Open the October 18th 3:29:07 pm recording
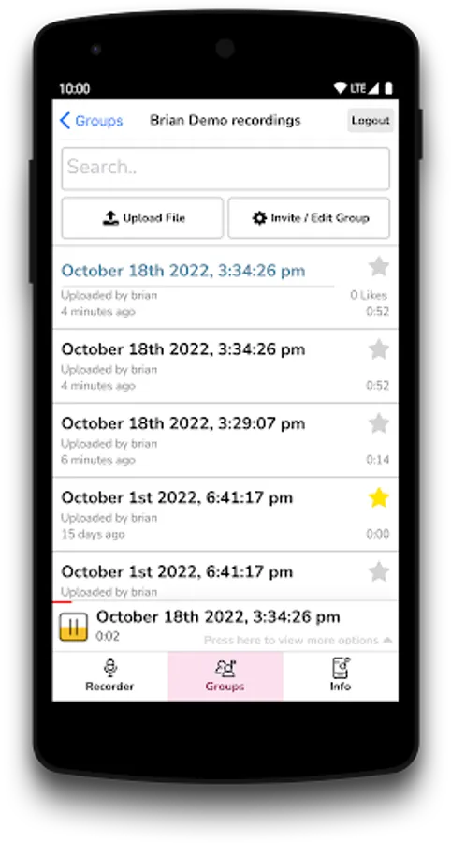451x843 pixels. (225, 440)
